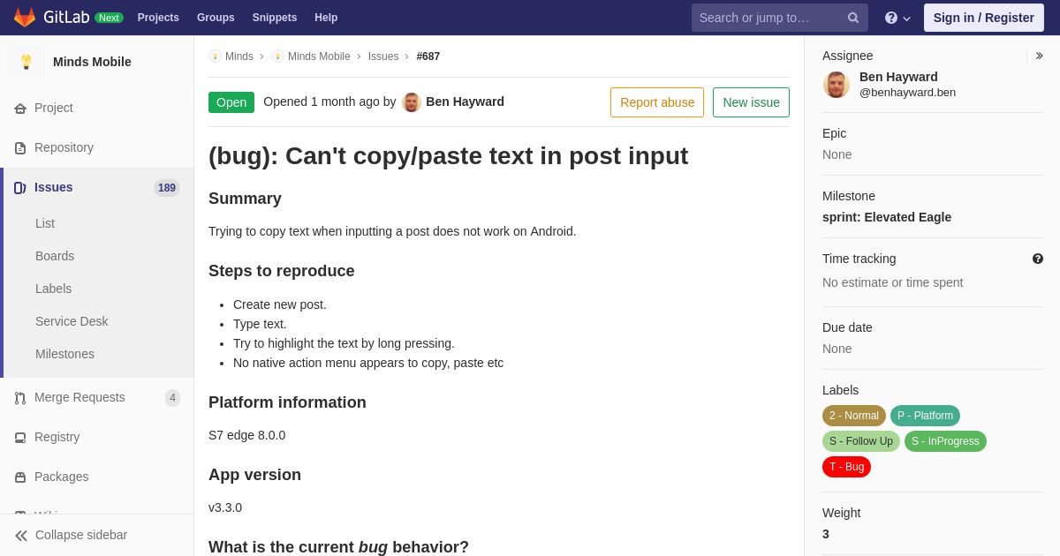Open Groups in the top navigation
Viewport: 1060px width, 556px height.
(x=216, y=18)
